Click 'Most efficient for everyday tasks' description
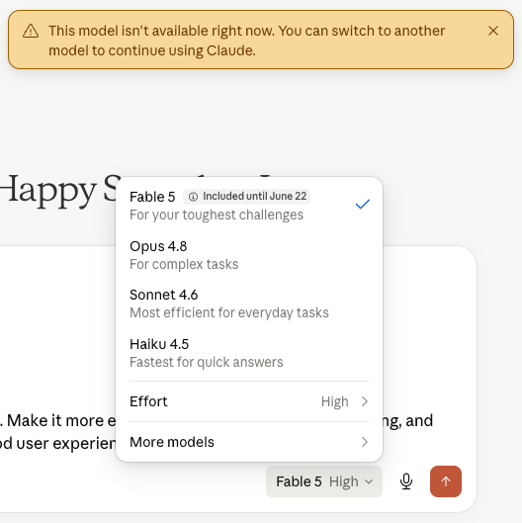The width and height of the screenshot is (522, 523). 229,312
